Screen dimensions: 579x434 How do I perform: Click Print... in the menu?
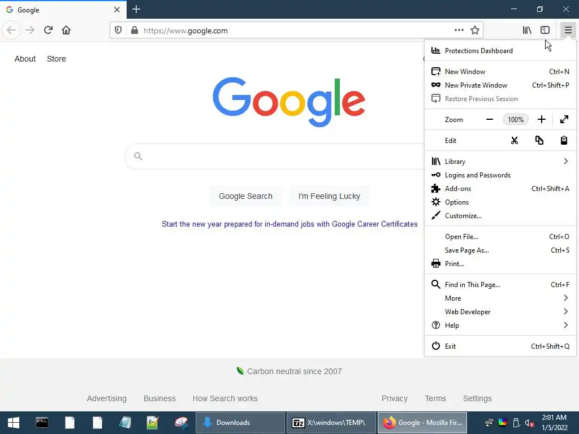[500, 264]
